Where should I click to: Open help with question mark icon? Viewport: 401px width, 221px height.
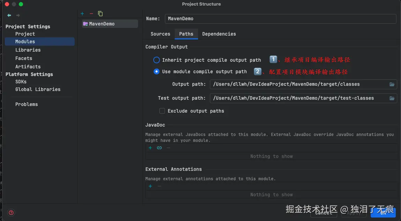click(11, 212)
